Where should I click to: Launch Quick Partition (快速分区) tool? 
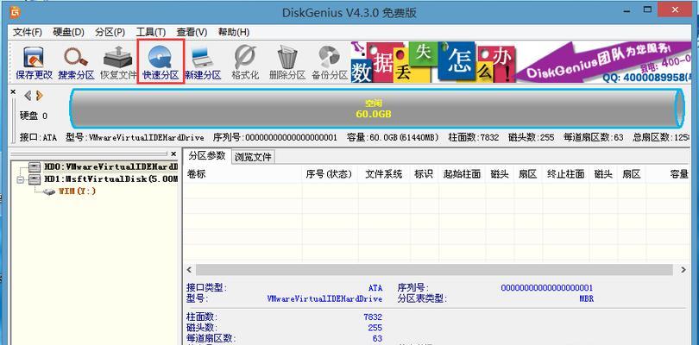coord(161,63)
